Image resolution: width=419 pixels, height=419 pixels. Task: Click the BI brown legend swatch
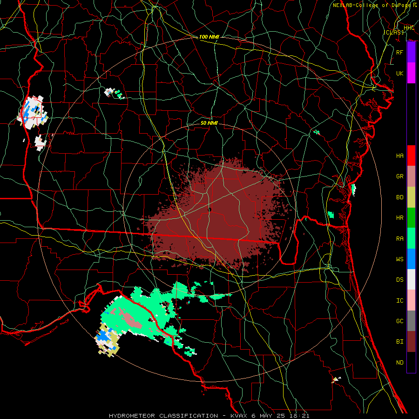tap(411, 342)
